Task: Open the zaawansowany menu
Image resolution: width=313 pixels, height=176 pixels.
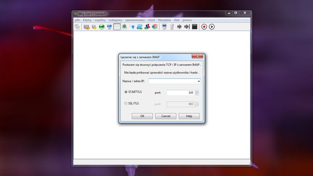Action: pyautogui.click(x=135, y=20)
